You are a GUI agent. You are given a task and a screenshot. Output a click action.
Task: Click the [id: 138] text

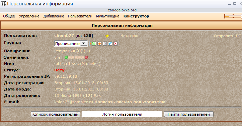click(x=84, y=36)
